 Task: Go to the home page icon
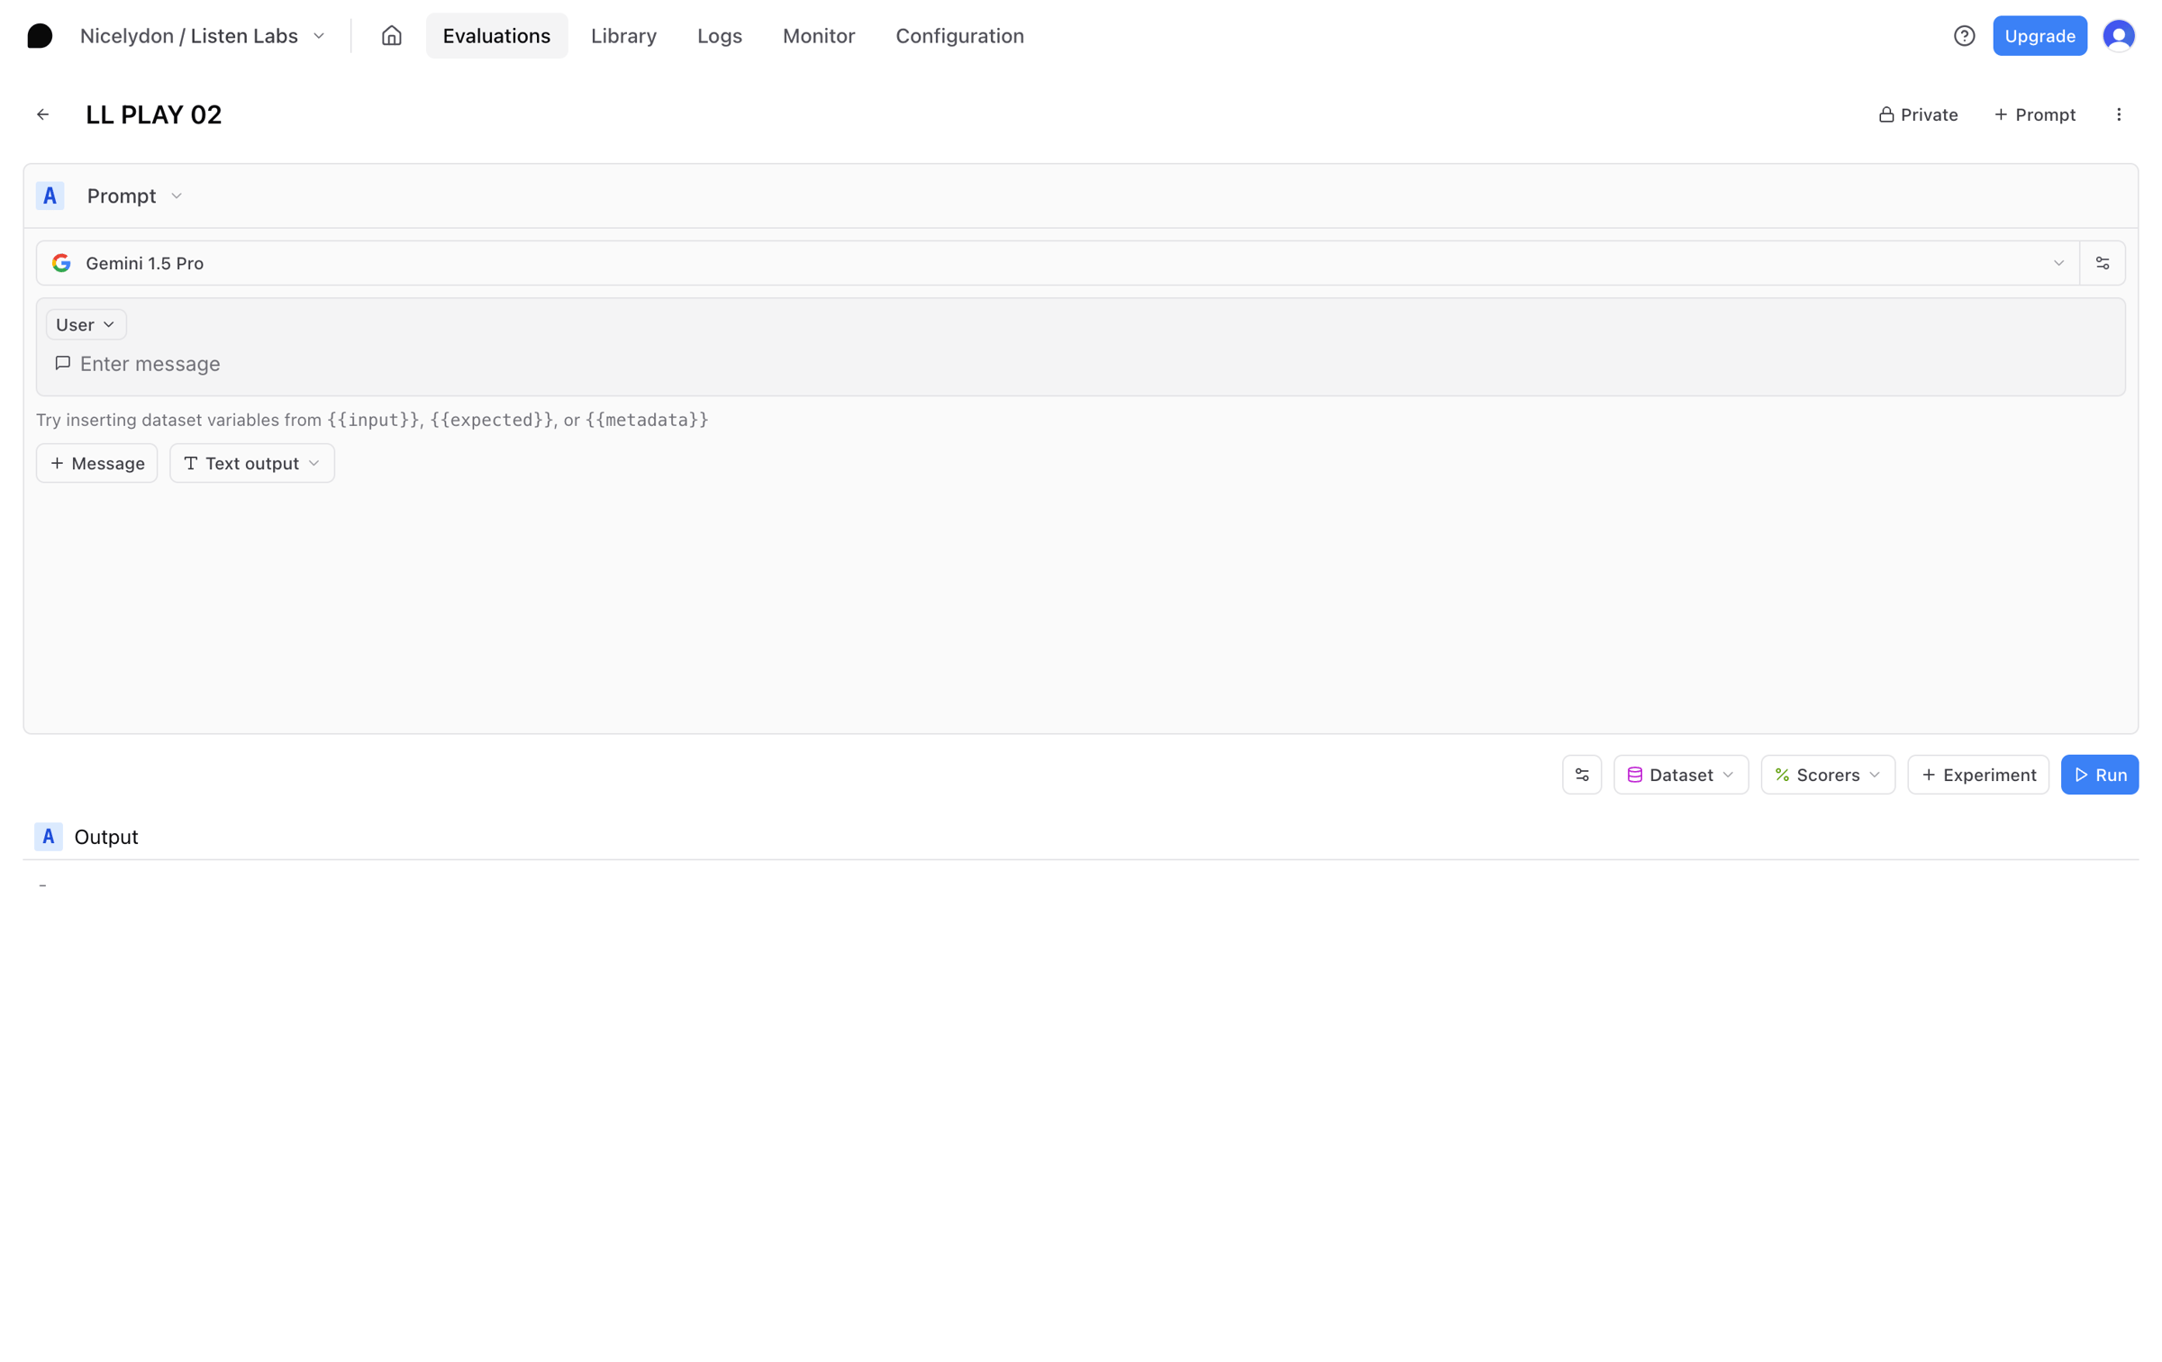(x=391, y=36)
